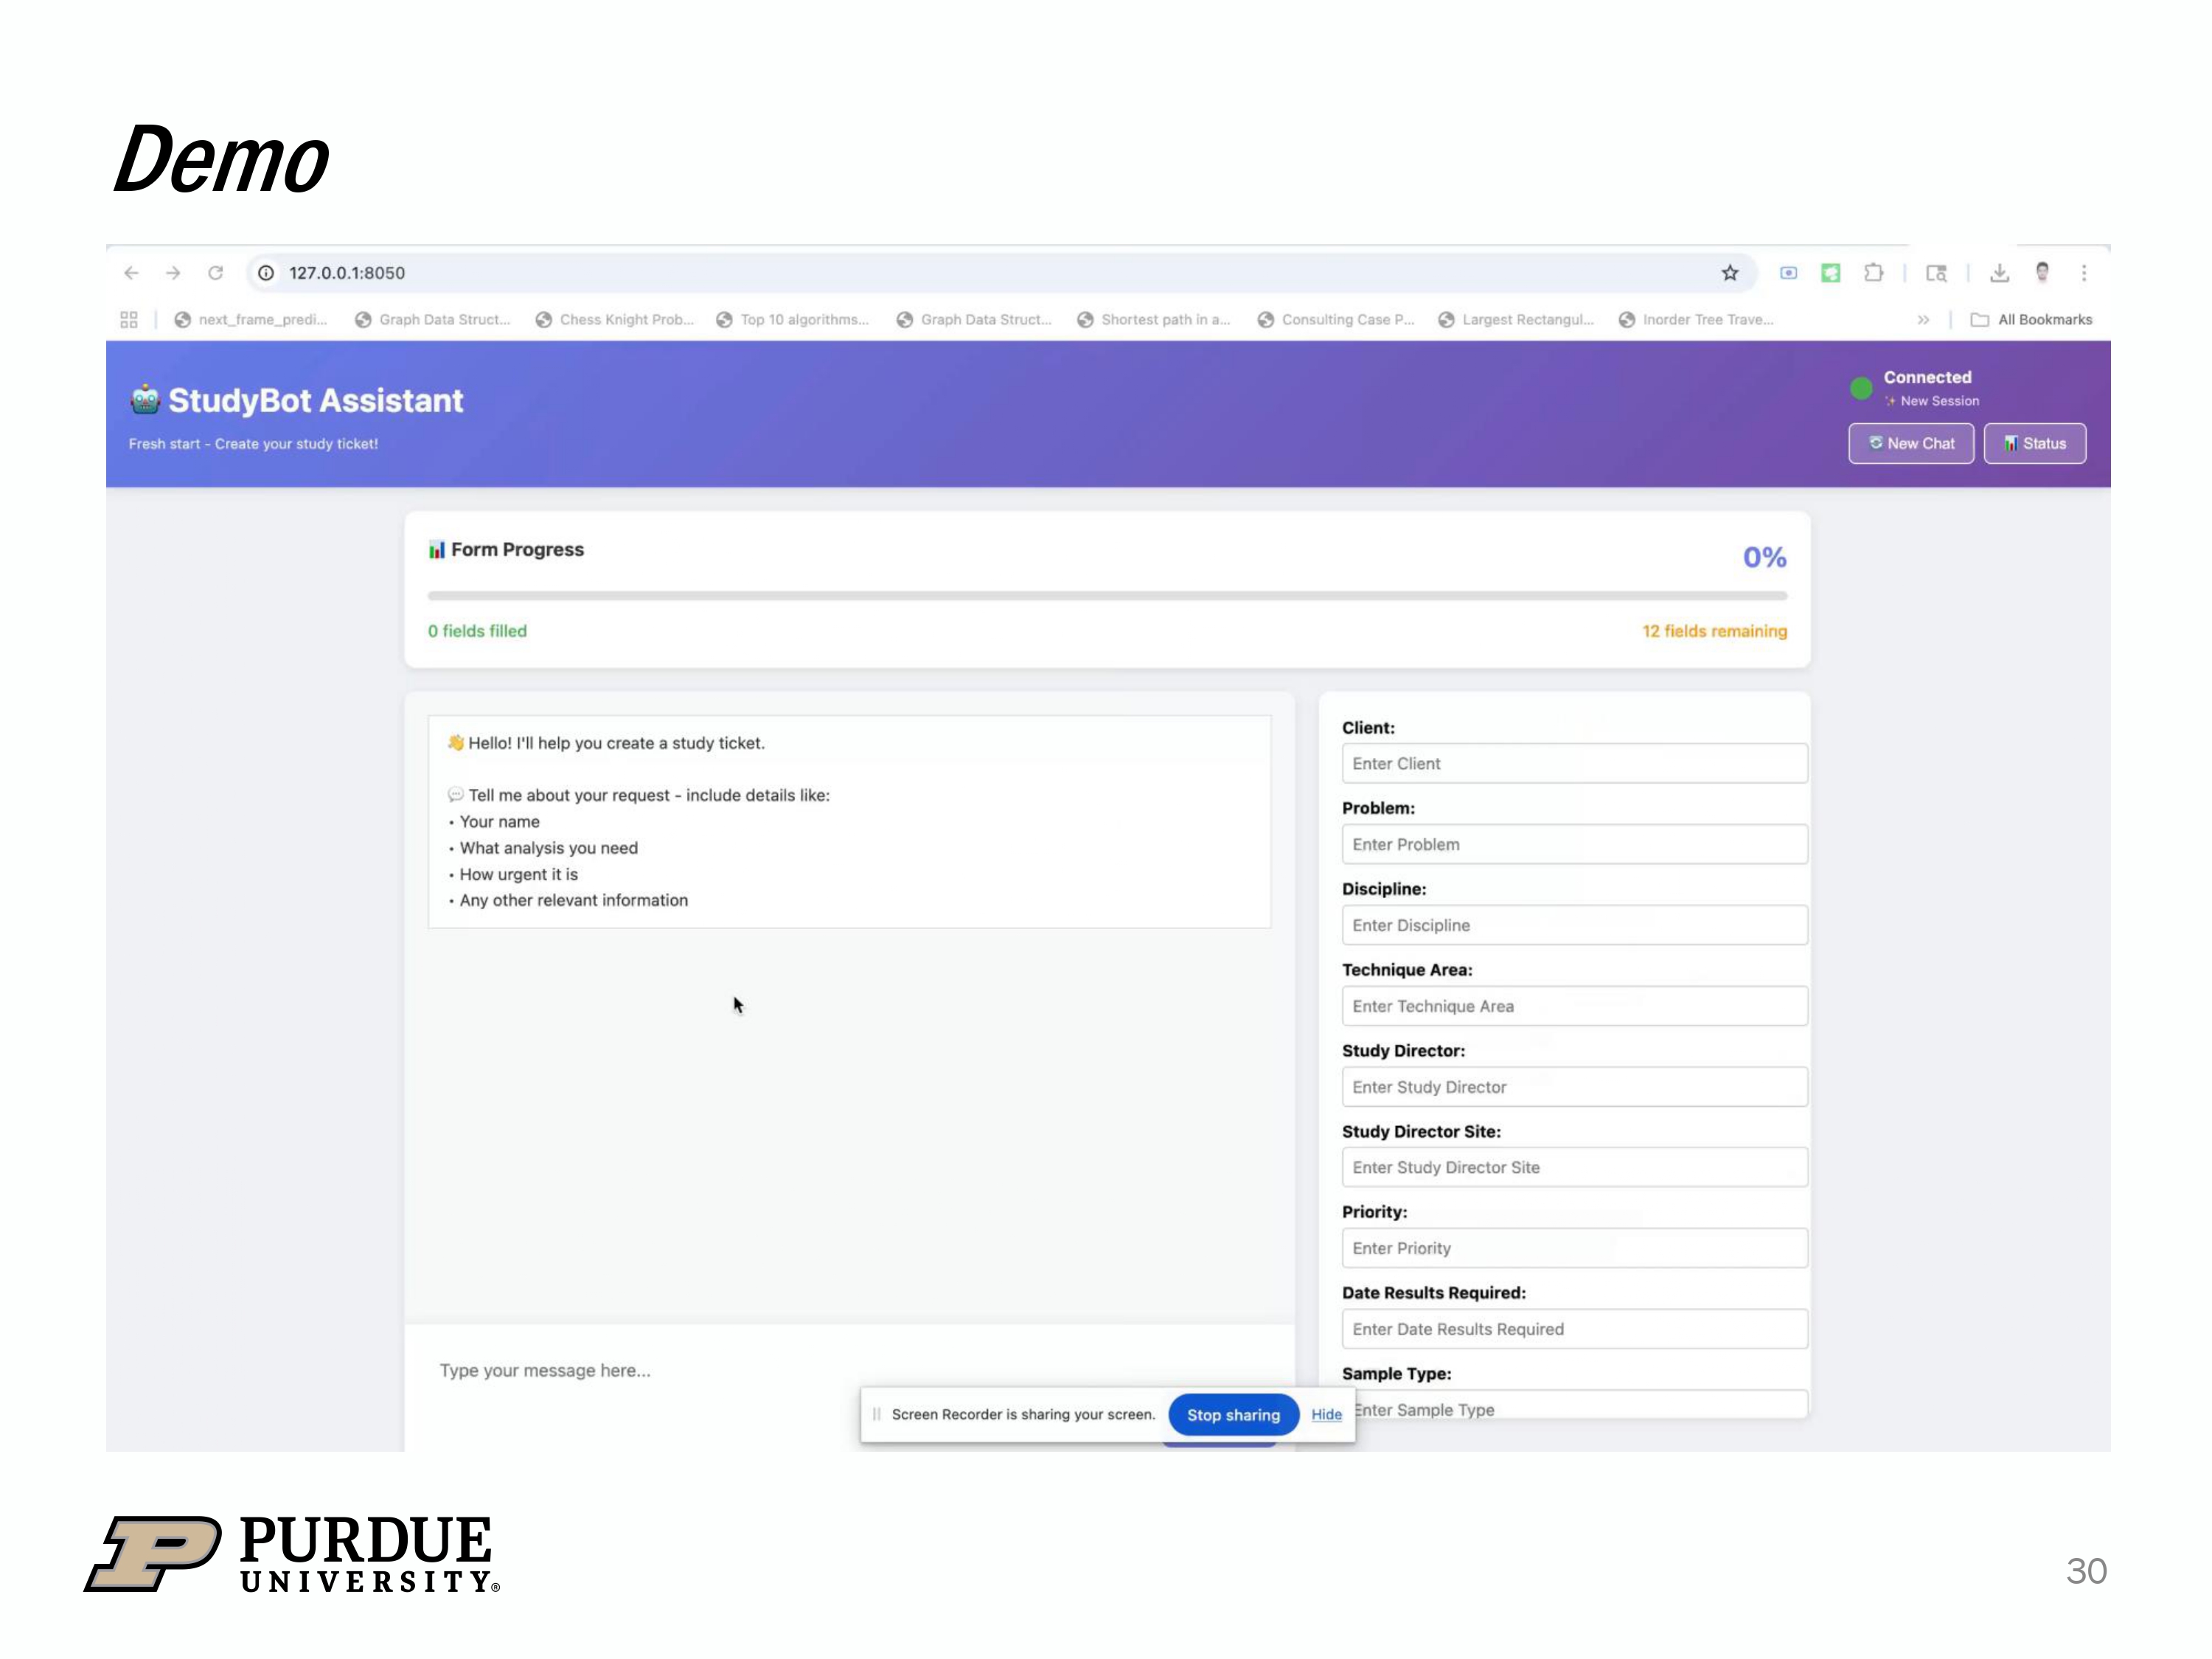Viewport: 2212px width, 1659px height.
Task: Click the bookmark star icon in address bar
Action: pos(1729,273)
